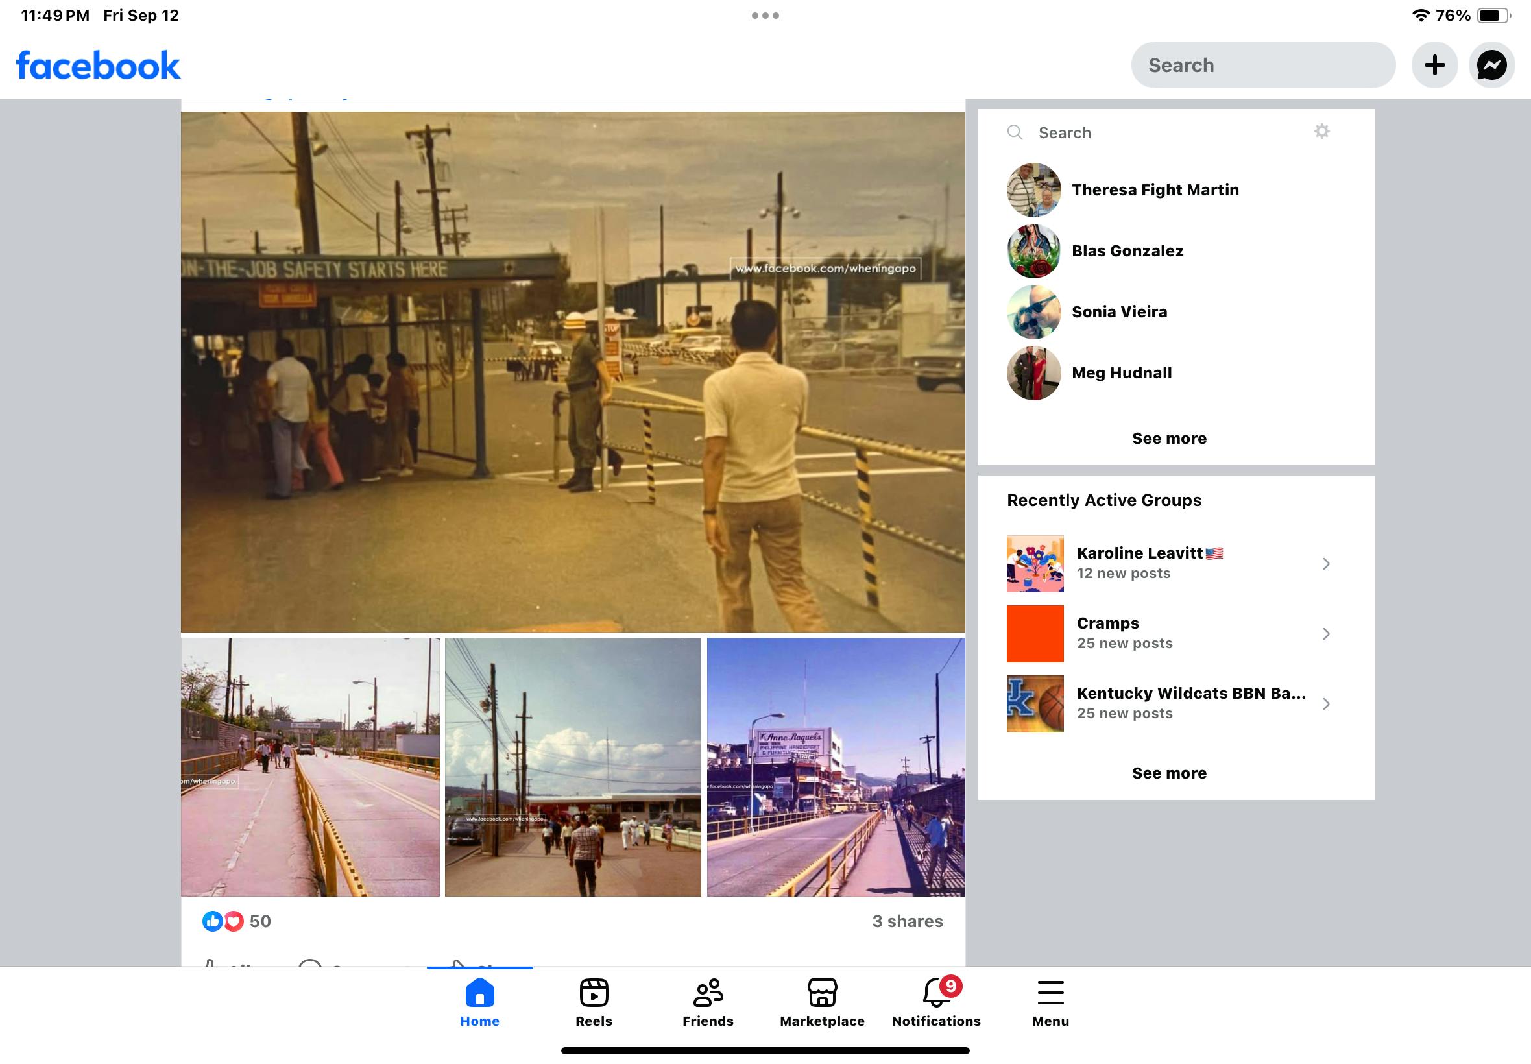Open the Anne Raquel's bridge photo thumbnail
The width and height of the screenshot is (1531, 1064).
(835, 767)
